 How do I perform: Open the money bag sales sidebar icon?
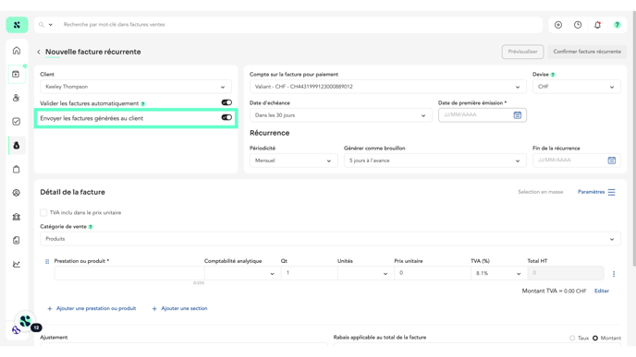[x=17, y=146]
